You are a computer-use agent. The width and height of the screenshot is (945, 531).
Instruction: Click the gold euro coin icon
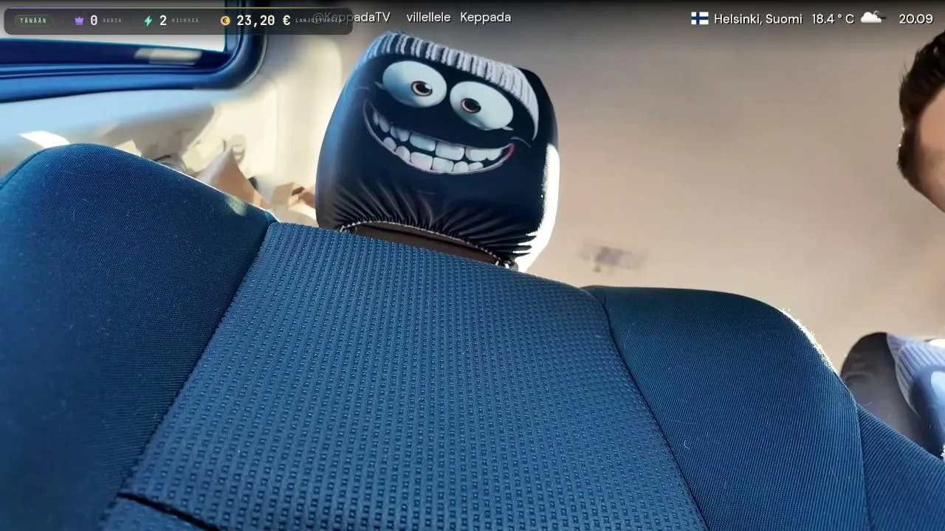[225, 21]
